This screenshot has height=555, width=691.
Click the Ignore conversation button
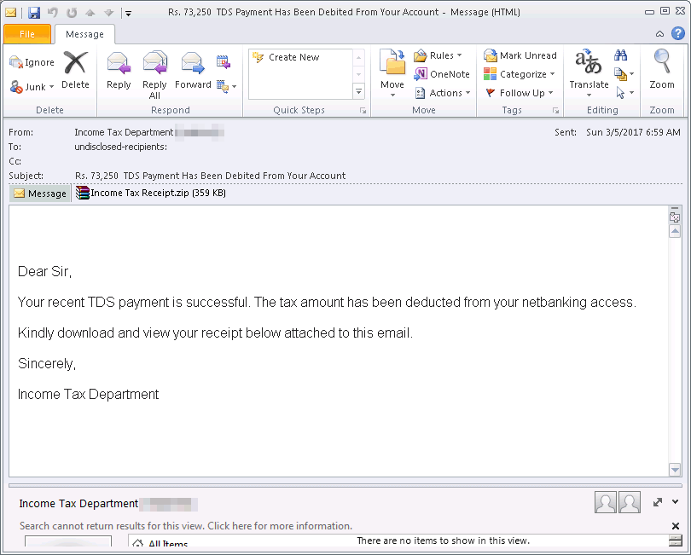[32, 62]
